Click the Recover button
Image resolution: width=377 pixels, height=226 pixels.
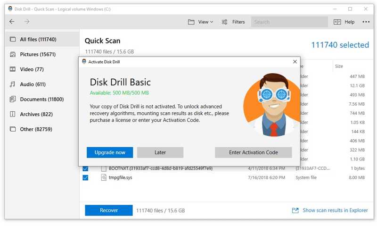pyautogui.click(x=109, y=210)
